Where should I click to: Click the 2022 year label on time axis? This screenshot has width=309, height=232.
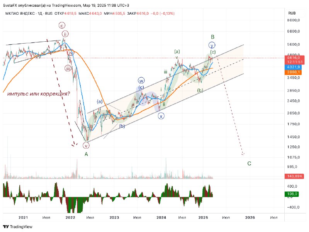pyautogui.click(x=70, y=217)
